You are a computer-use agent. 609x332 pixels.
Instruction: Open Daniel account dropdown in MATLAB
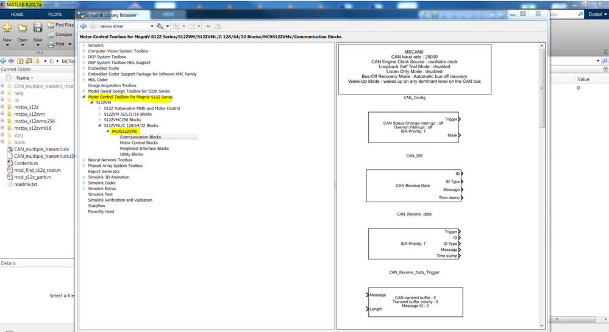(597, 15)
